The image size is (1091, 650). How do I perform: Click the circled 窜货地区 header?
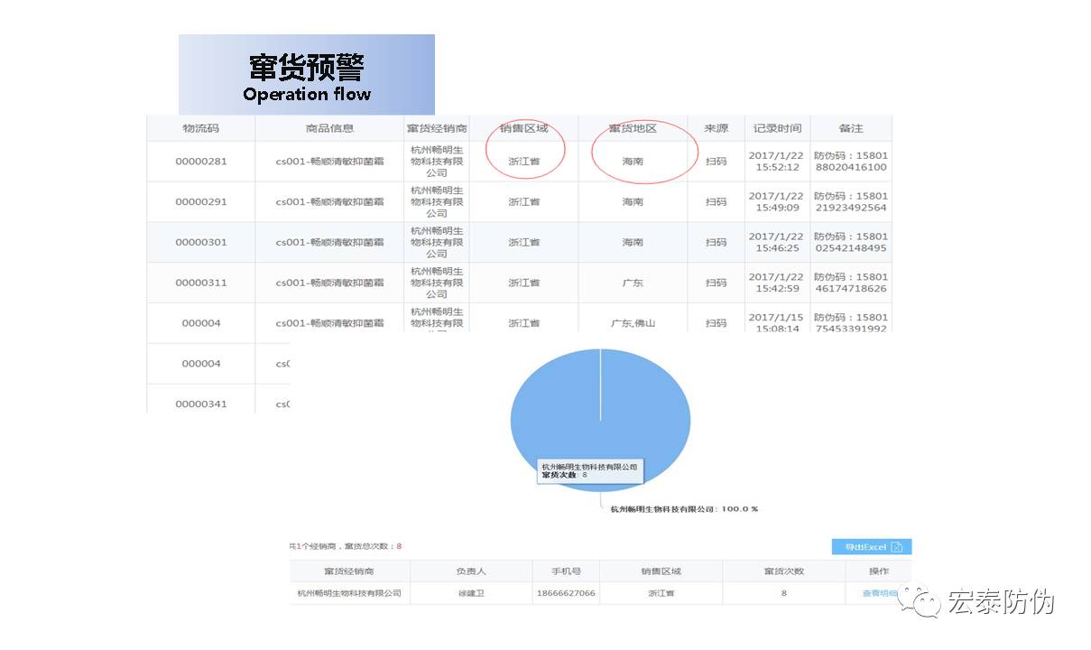click(x=633, y=128)
